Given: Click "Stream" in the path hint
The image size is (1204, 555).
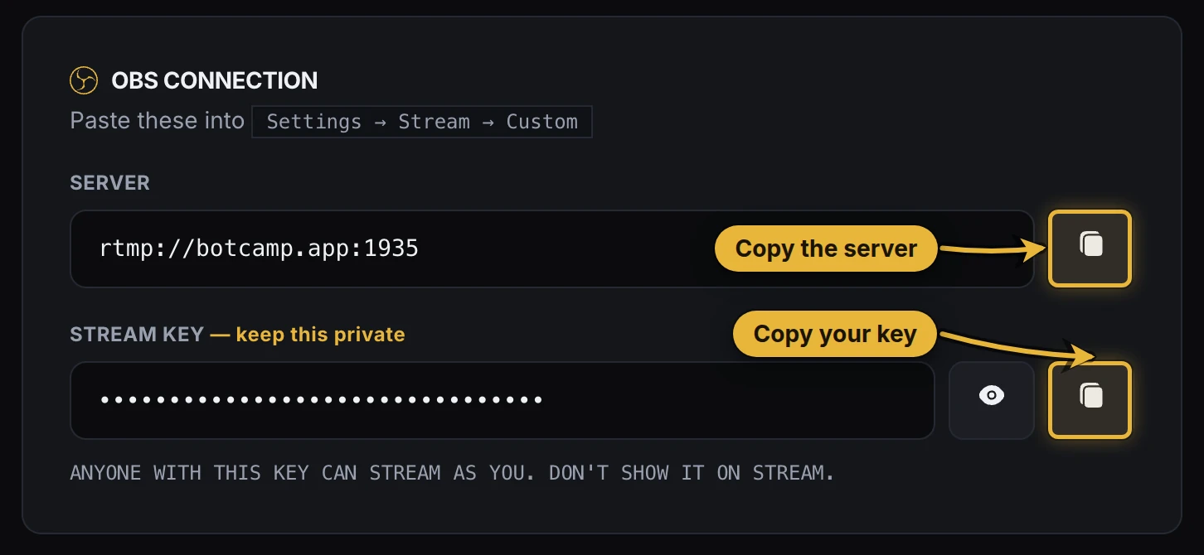Looking at the screenshot, I should (x=434, y=122).
